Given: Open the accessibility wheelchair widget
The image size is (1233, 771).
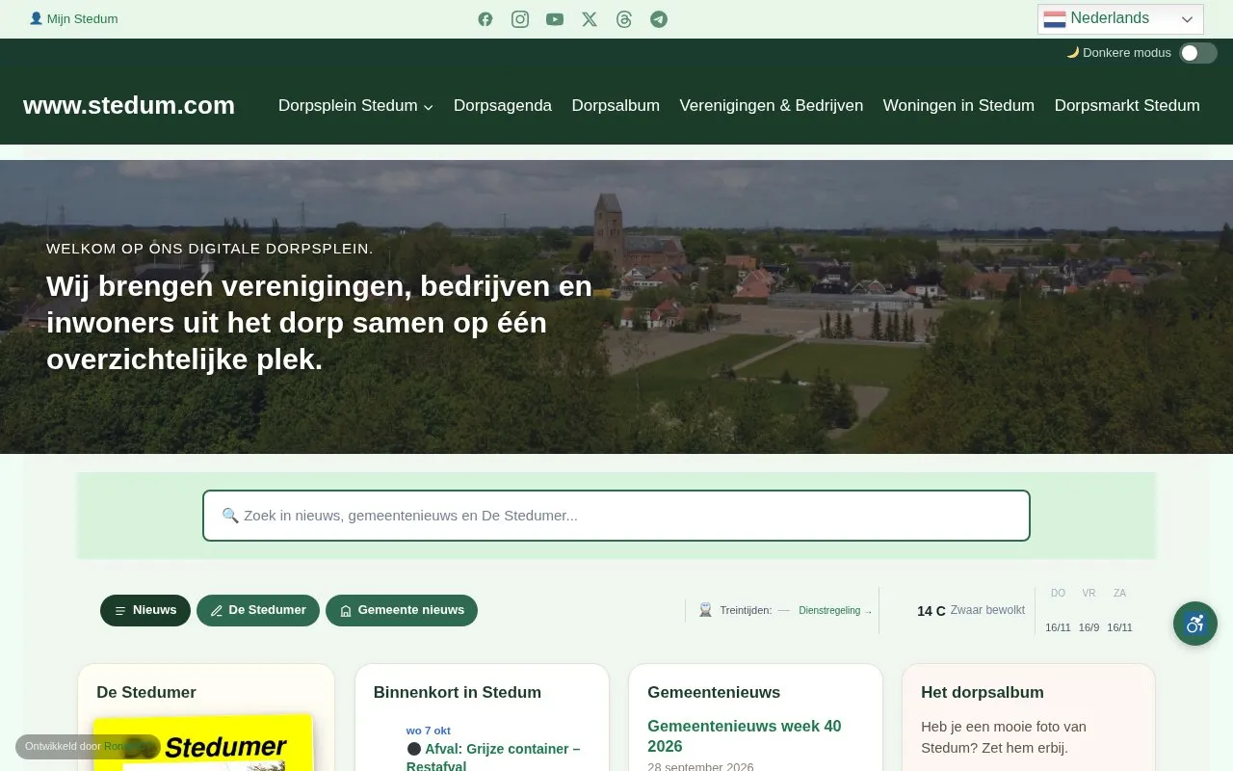Looking at the screenshot, I should [1195, 624].
